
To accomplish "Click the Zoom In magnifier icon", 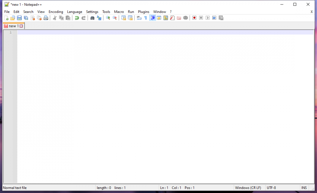I will (x=108, y=18).
